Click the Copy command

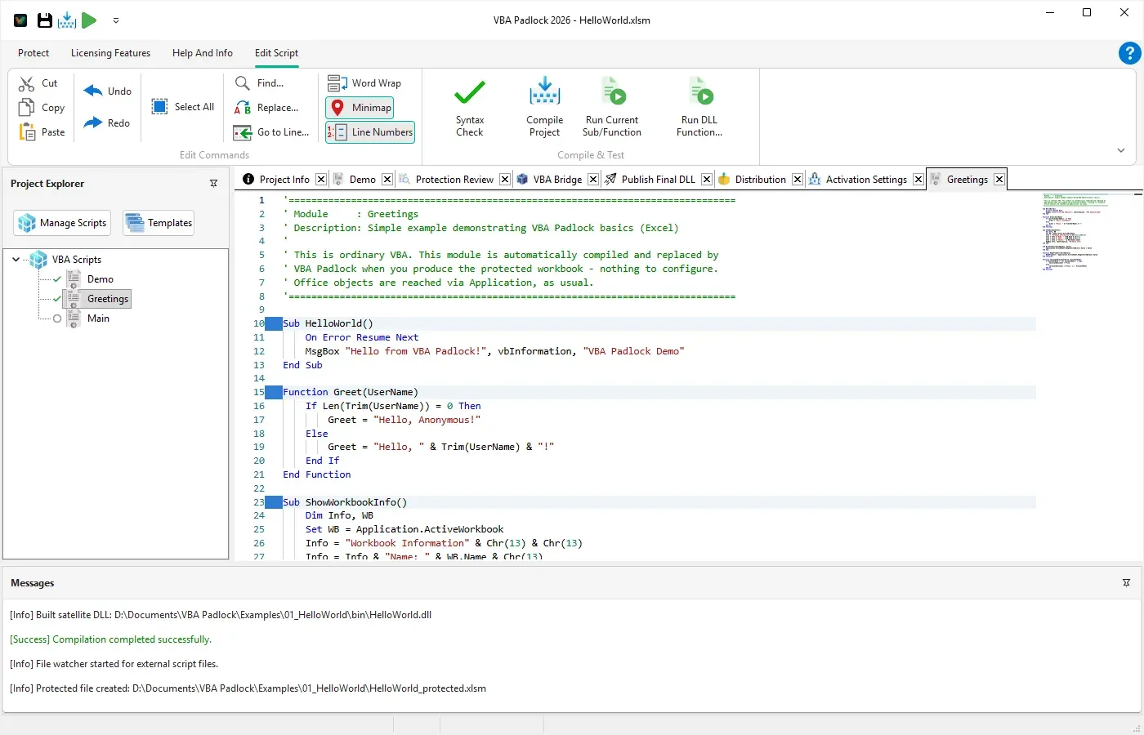42,108
